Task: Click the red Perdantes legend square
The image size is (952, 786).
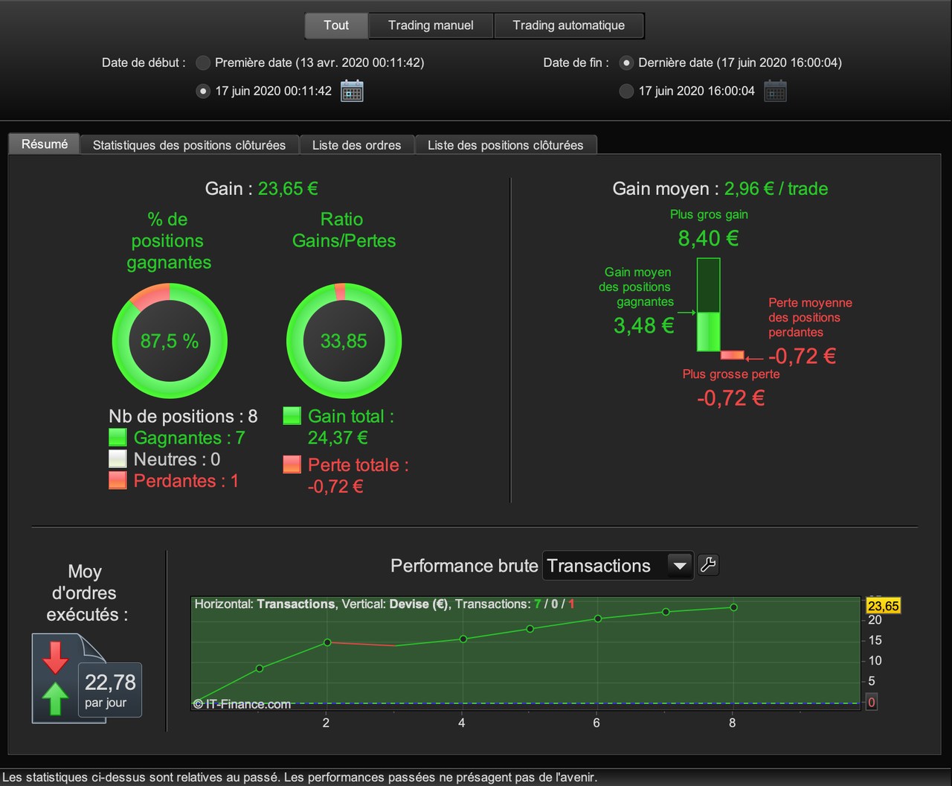Action: point(118,480)
